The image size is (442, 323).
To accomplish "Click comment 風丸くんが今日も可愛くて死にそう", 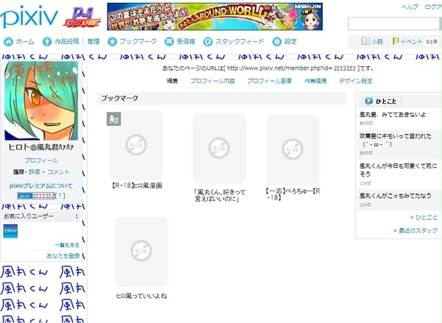I will click(398, 169).
